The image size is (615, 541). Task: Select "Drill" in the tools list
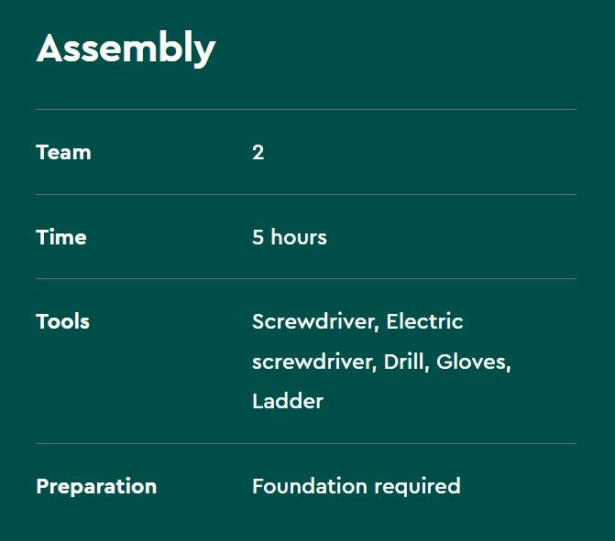pos(404,362)
